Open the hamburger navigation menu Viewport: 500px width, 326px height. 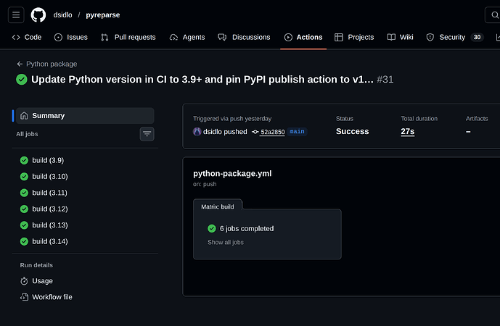[17, 15]
